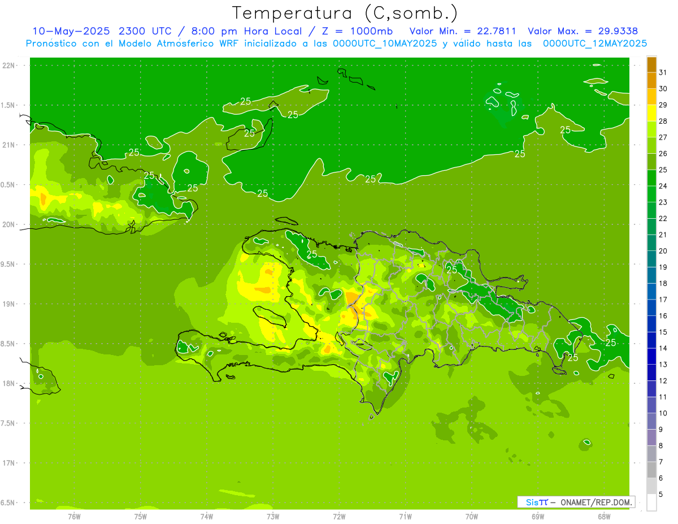Click the orange legend swatch between 30 and 31
Image resolution: width=678 pixels, height=524 pixels.
pyautogui.click(x=651, y=80)
